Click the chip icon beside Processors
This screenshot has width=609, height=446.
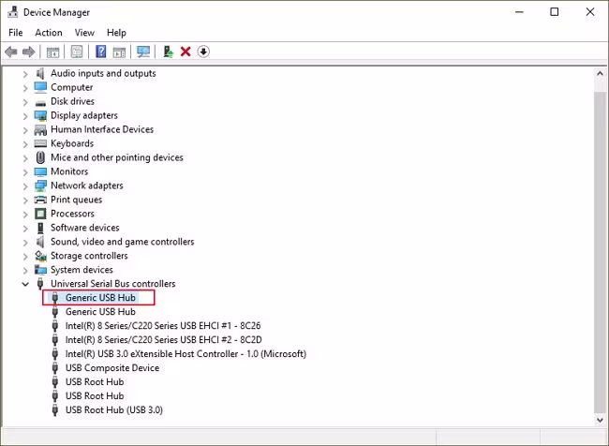click(x=40, y=214)
